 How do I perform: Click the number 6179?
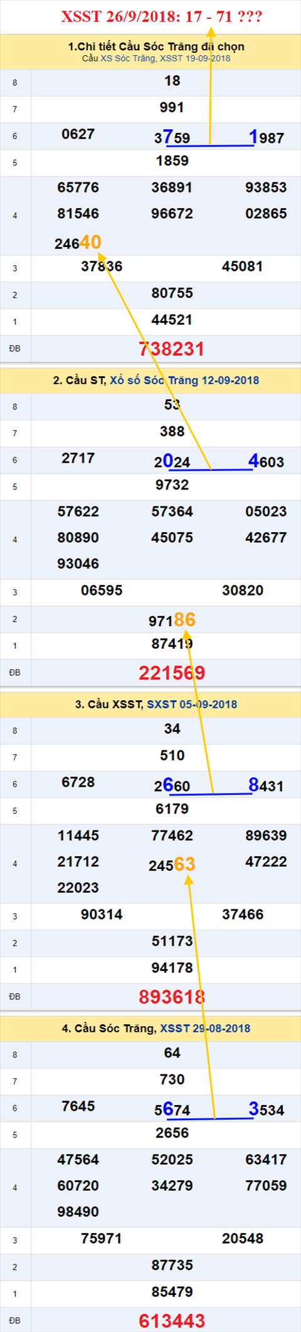pos(172,809)
